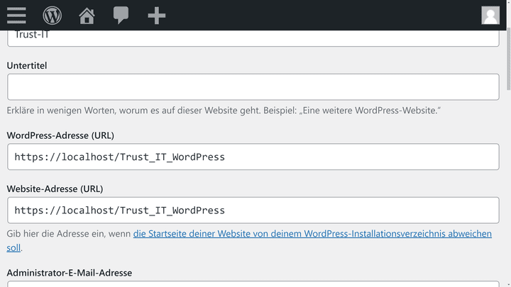
Task: Select the Website-Adresse (URL) input field
Action: 253,210
